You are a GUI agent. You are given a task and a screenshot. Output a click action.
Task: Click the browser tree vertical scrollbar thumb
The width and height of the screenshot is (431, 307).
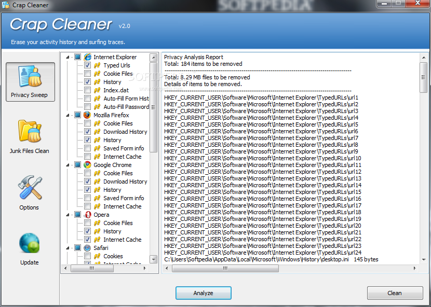click(x=154, y=107)
